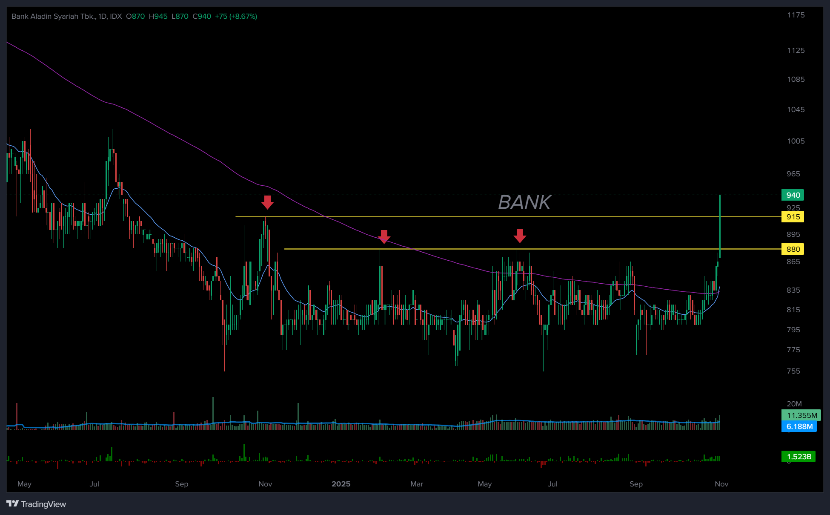This screenshot has width=830, height=515.
Task: Click the C940 close value in legend
Action: (202, 16)
